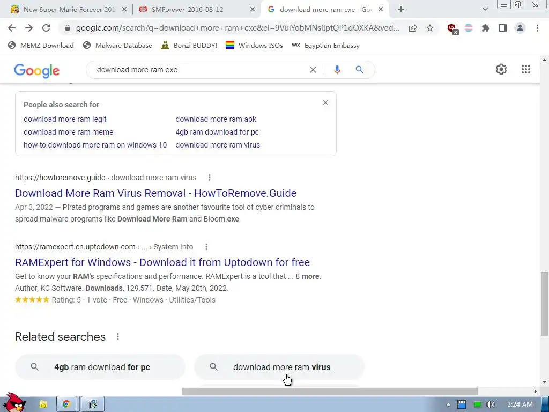Bookmark this page with the star icon
This screenshot has width=549, height=412.
(x=430, y=28)
